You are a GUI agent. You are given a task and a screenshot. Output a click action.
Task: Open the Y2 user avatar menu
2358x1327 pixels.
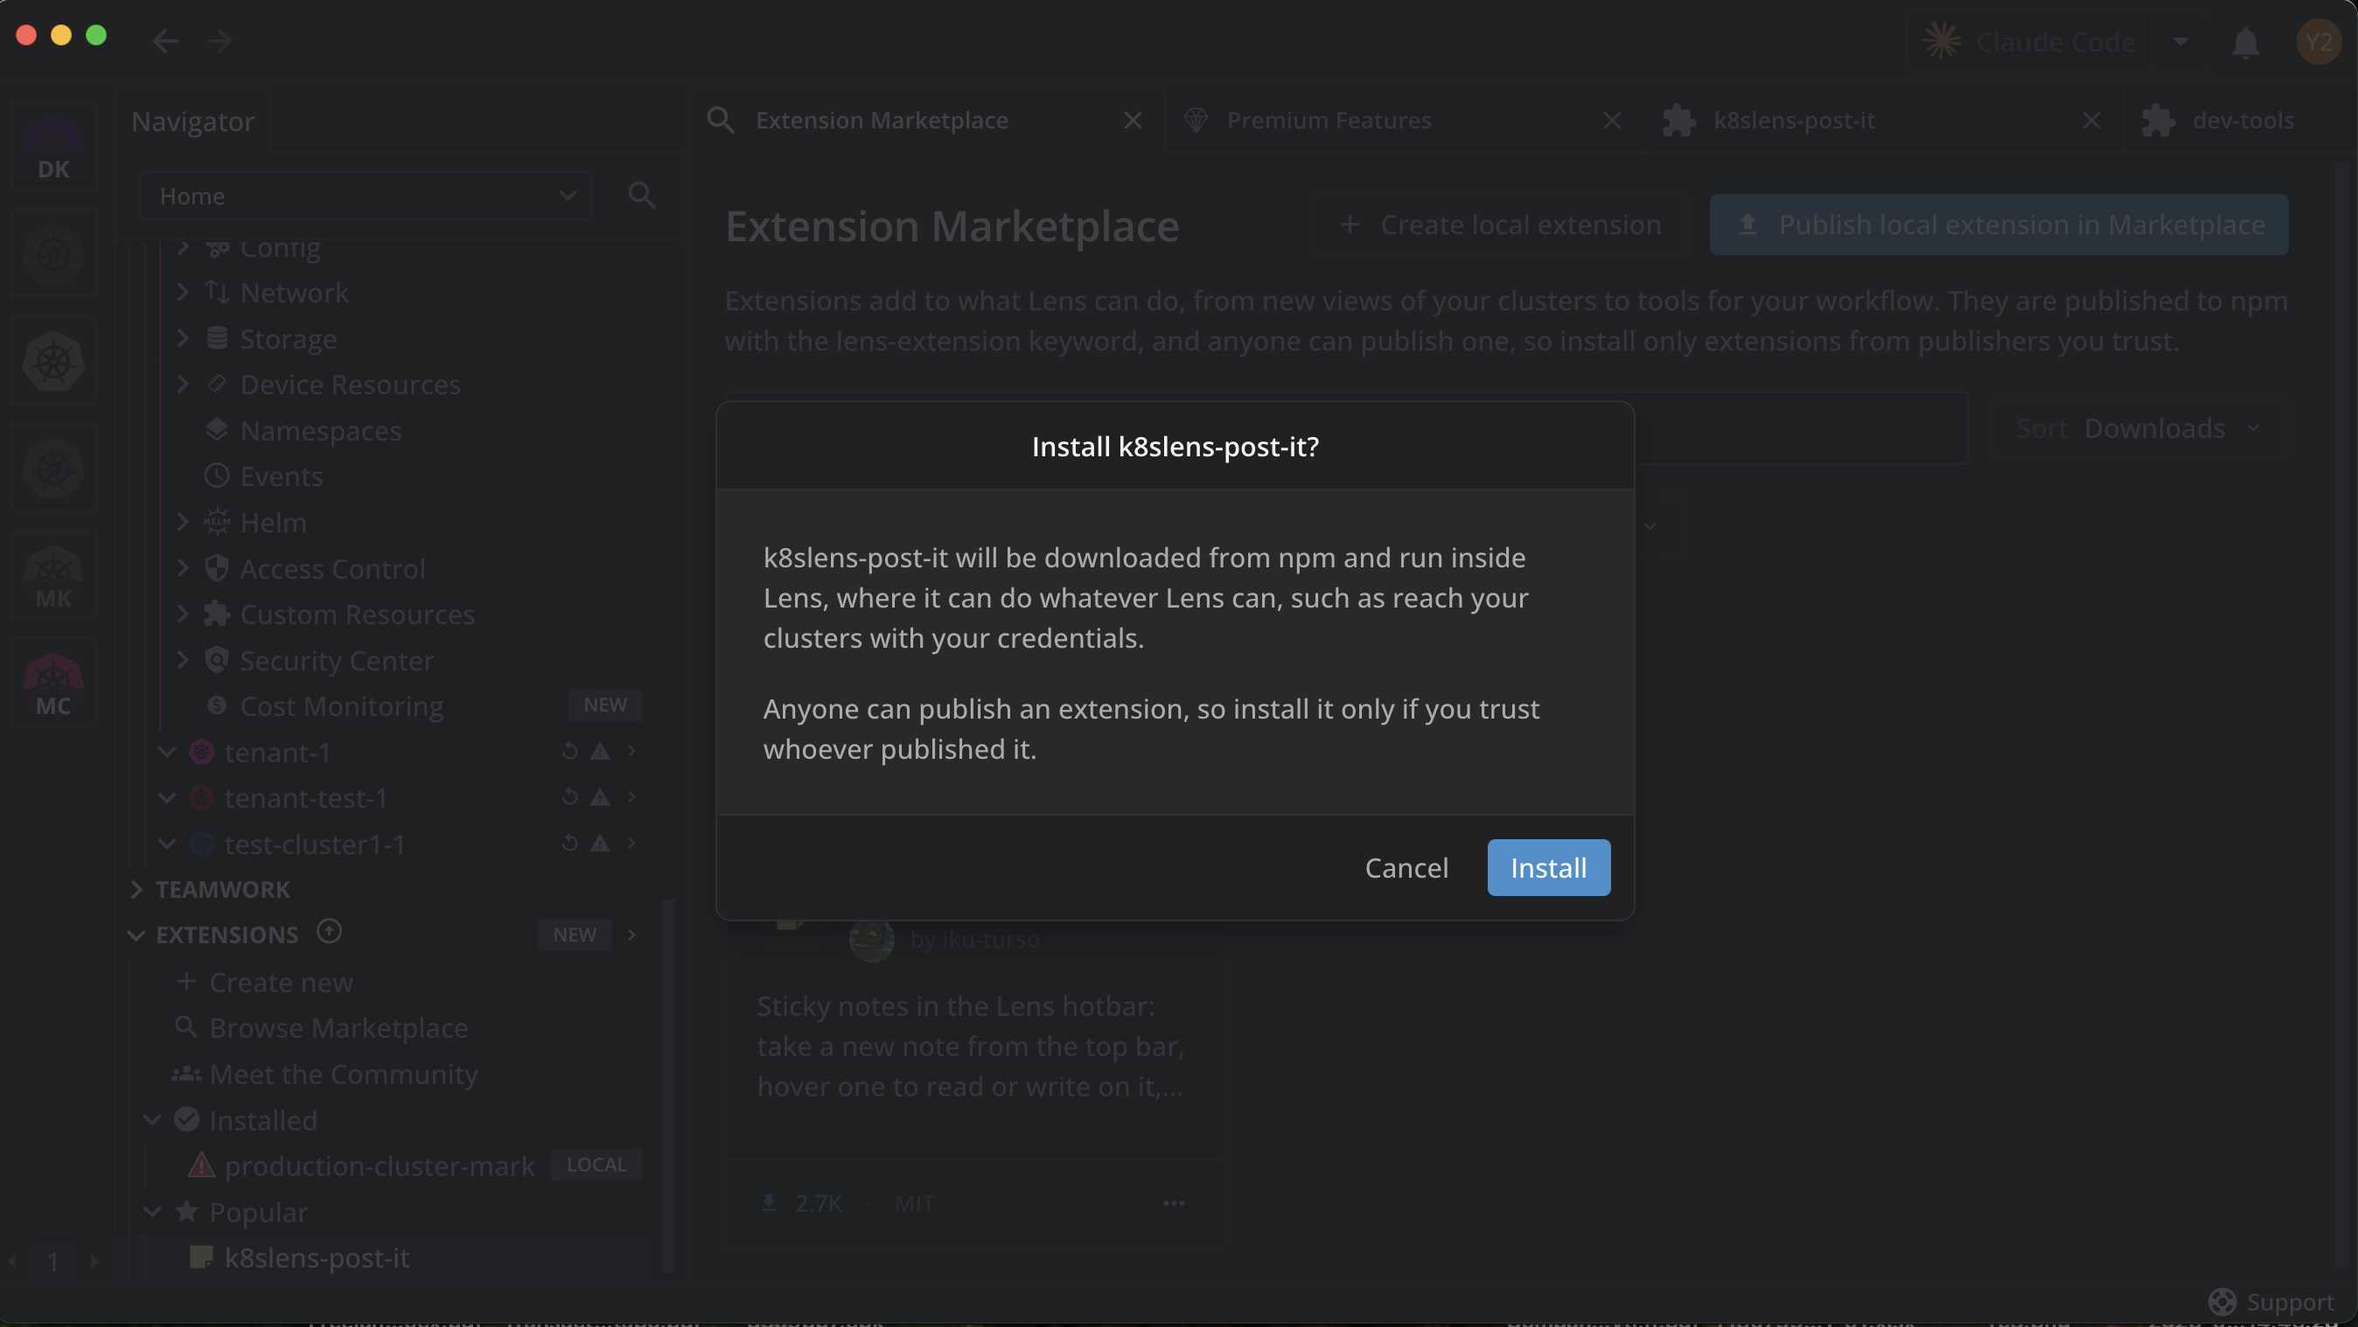[2318, 42]
